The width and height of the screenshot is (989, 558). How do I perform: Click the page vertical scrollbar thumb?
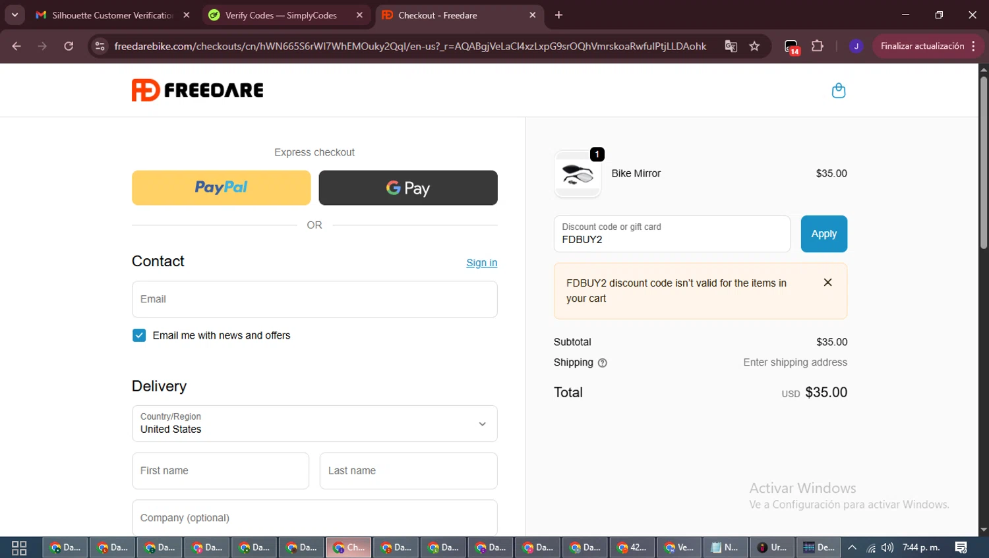coord(983,162)
